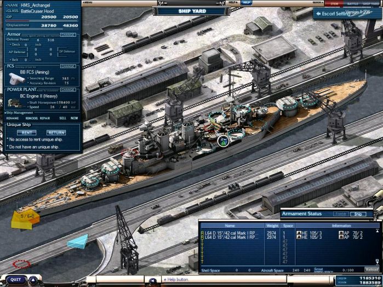Screen dimensions: 383x287
Task: Click the Reload button in the armament panel
Action: [371, 269]
